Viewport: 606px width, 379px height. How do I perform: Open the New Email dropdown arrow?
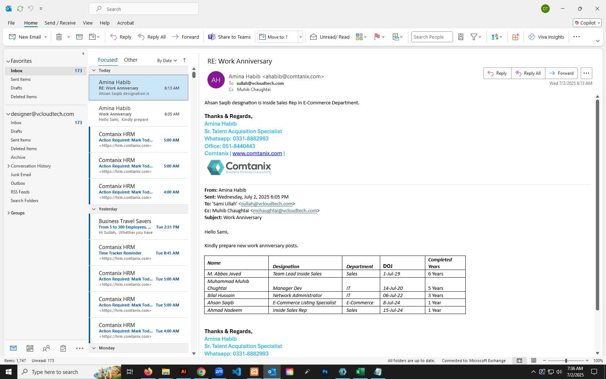click(x=45, y=37)
